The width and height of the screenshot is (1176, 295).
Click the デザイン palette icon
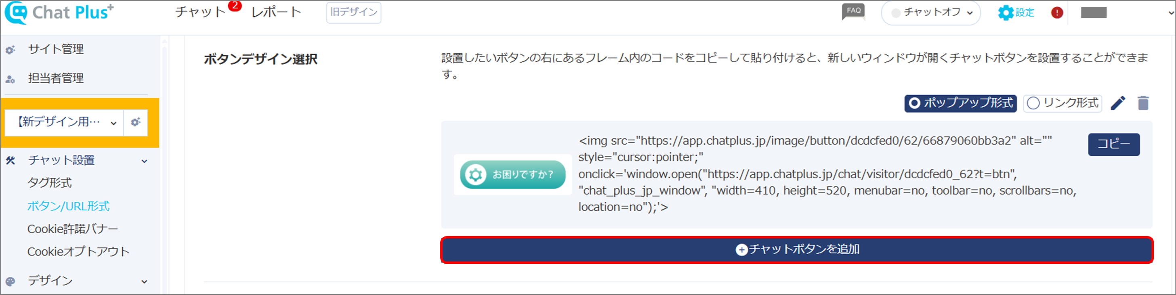(x=10, y=281)
